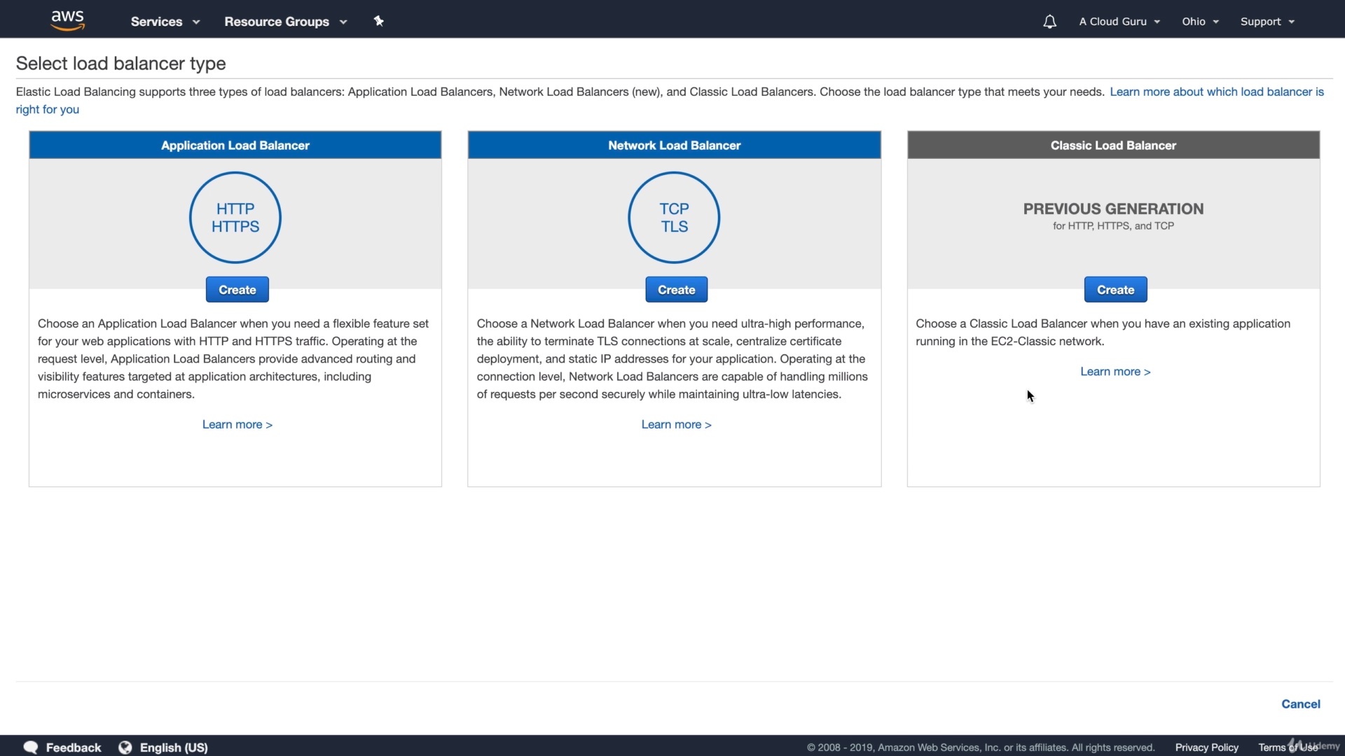Click the globe language icon
Image resolution: width=1345 pixels, height=756 pixels.
(125, 747)
